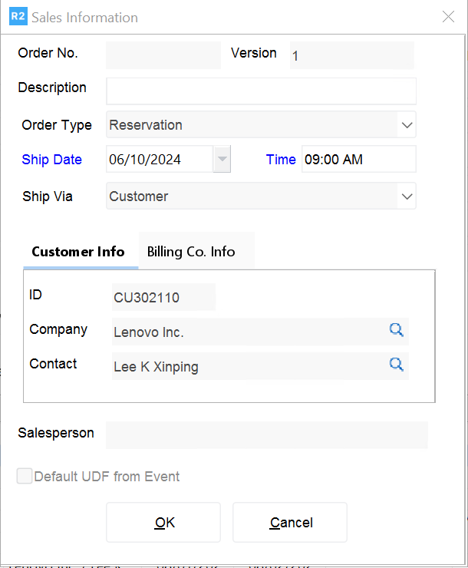Click the blue Ship Date label link
This screenshot has width=468, height=568.
click(x=51, y=160)
